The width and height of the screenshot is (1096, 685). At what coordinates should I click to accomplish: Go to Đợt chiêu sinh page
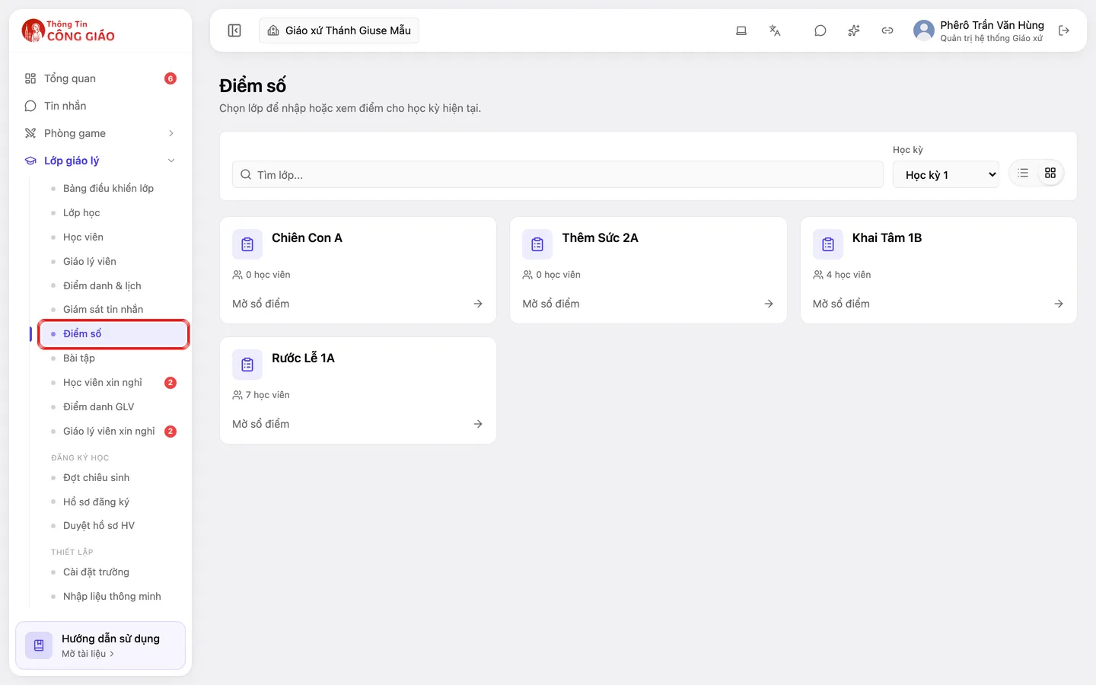click(x=114, y=477)
